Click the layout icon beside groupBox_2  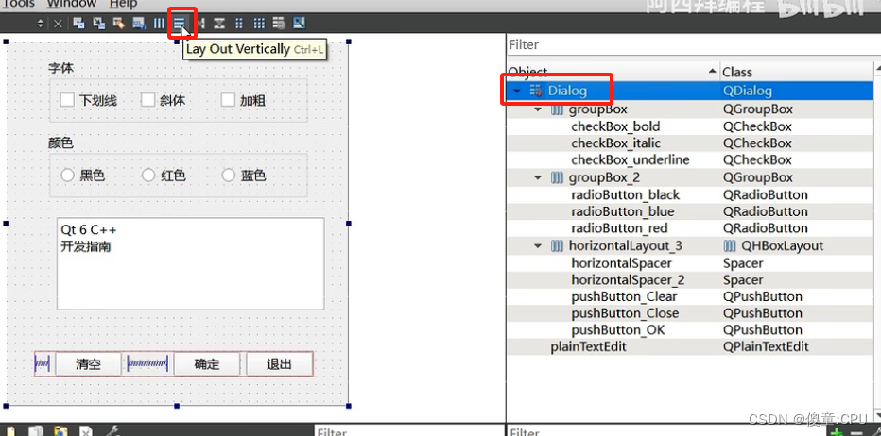point(556,177)
